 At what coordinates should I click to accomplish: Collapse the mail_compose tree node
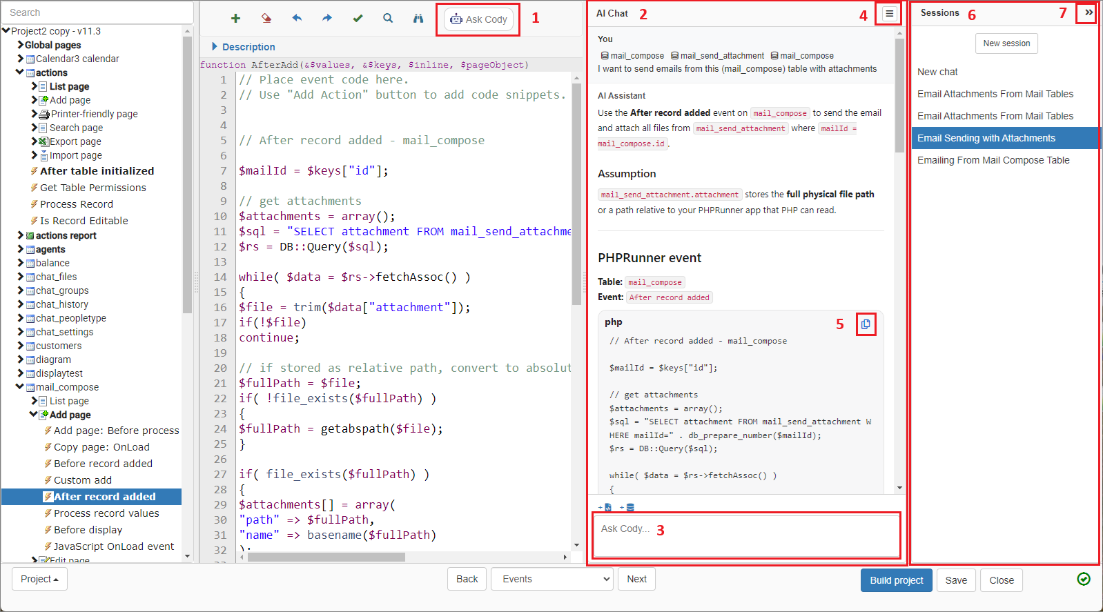point(20,386)
